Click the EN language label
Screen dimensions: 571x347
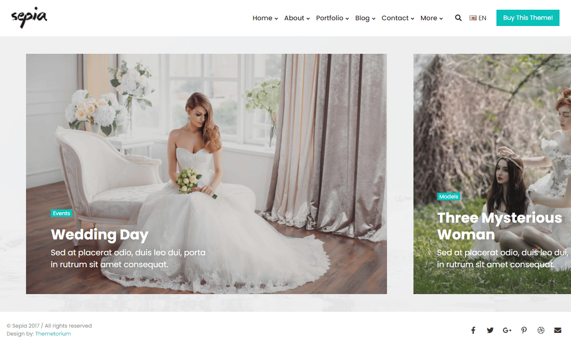point(482,18)
